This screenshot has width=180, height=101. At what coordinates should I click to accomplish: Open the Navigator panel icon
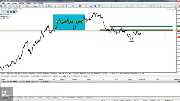click(17, 6)
